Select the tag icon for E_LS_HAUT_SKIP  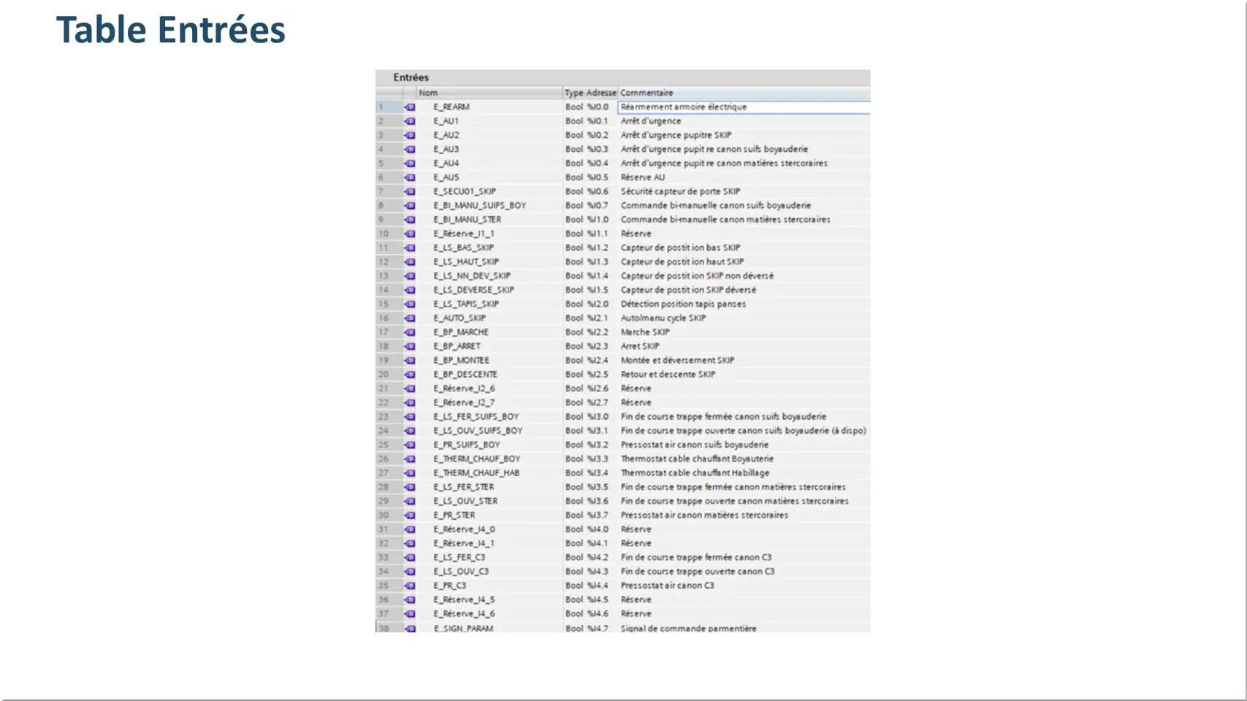pyautogui.click(x=410, y=261)
